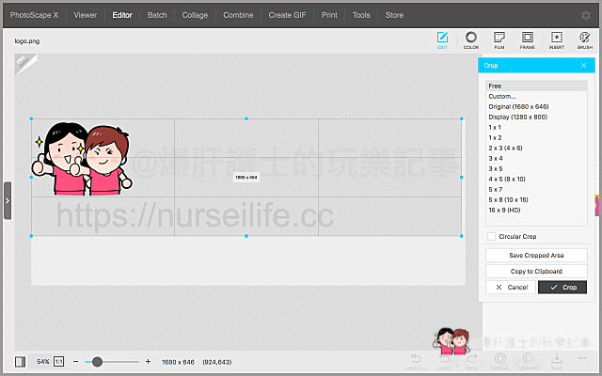Toggle the split view panel icon

(x=20, y=361)
